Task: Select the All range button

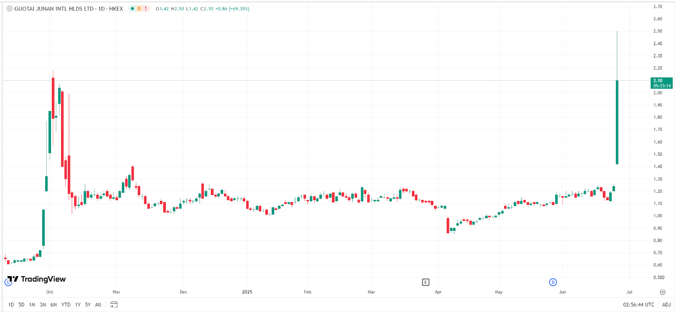Action: click(97, 304)
